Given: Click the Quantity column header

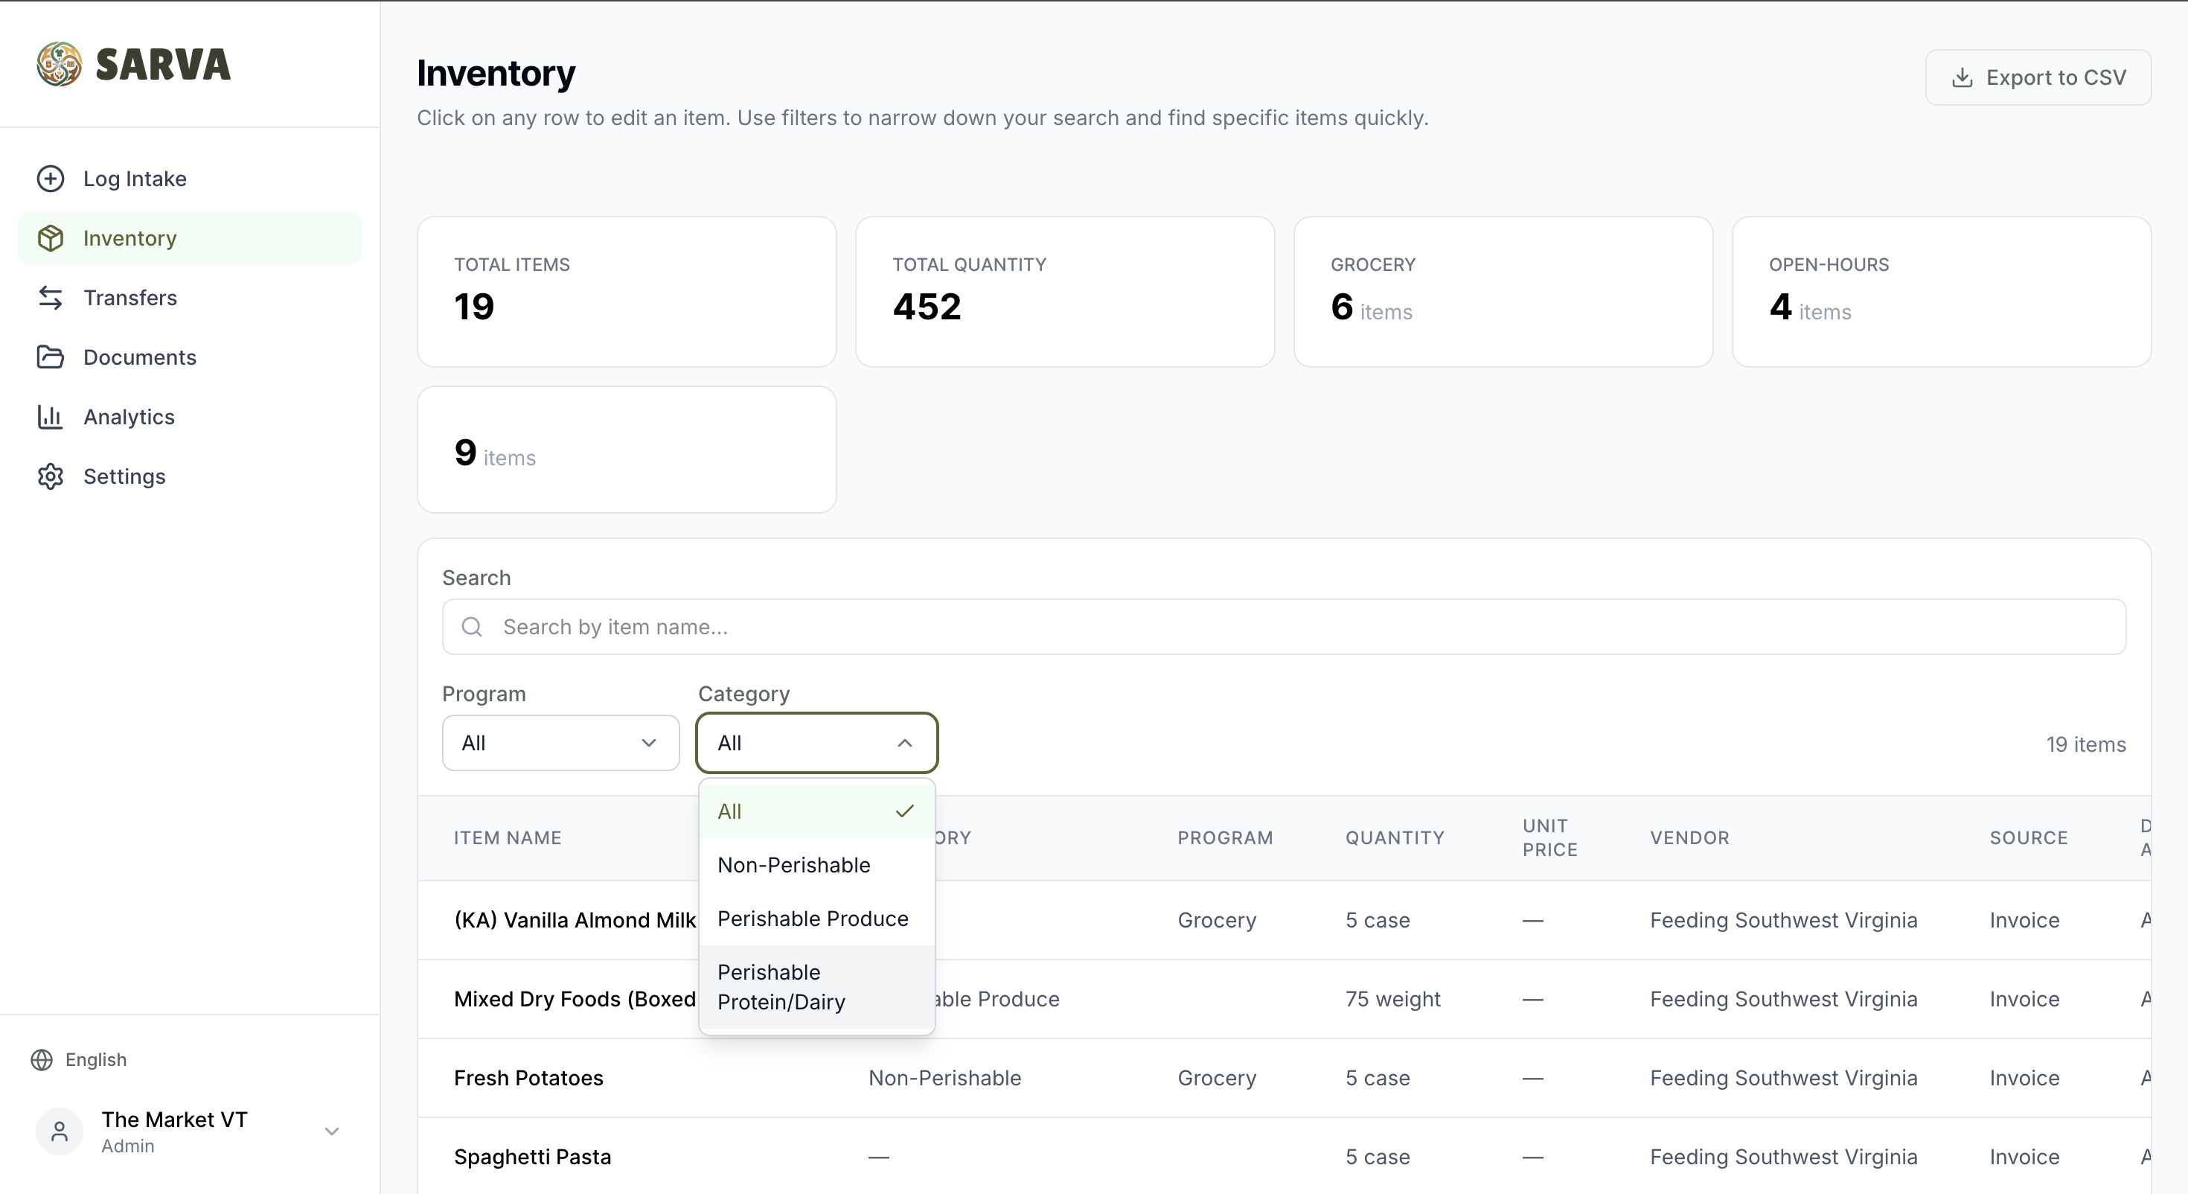Looking at the screenshot, I should 1394,837.
